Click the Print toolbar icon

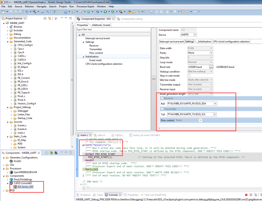coord(20,12)
